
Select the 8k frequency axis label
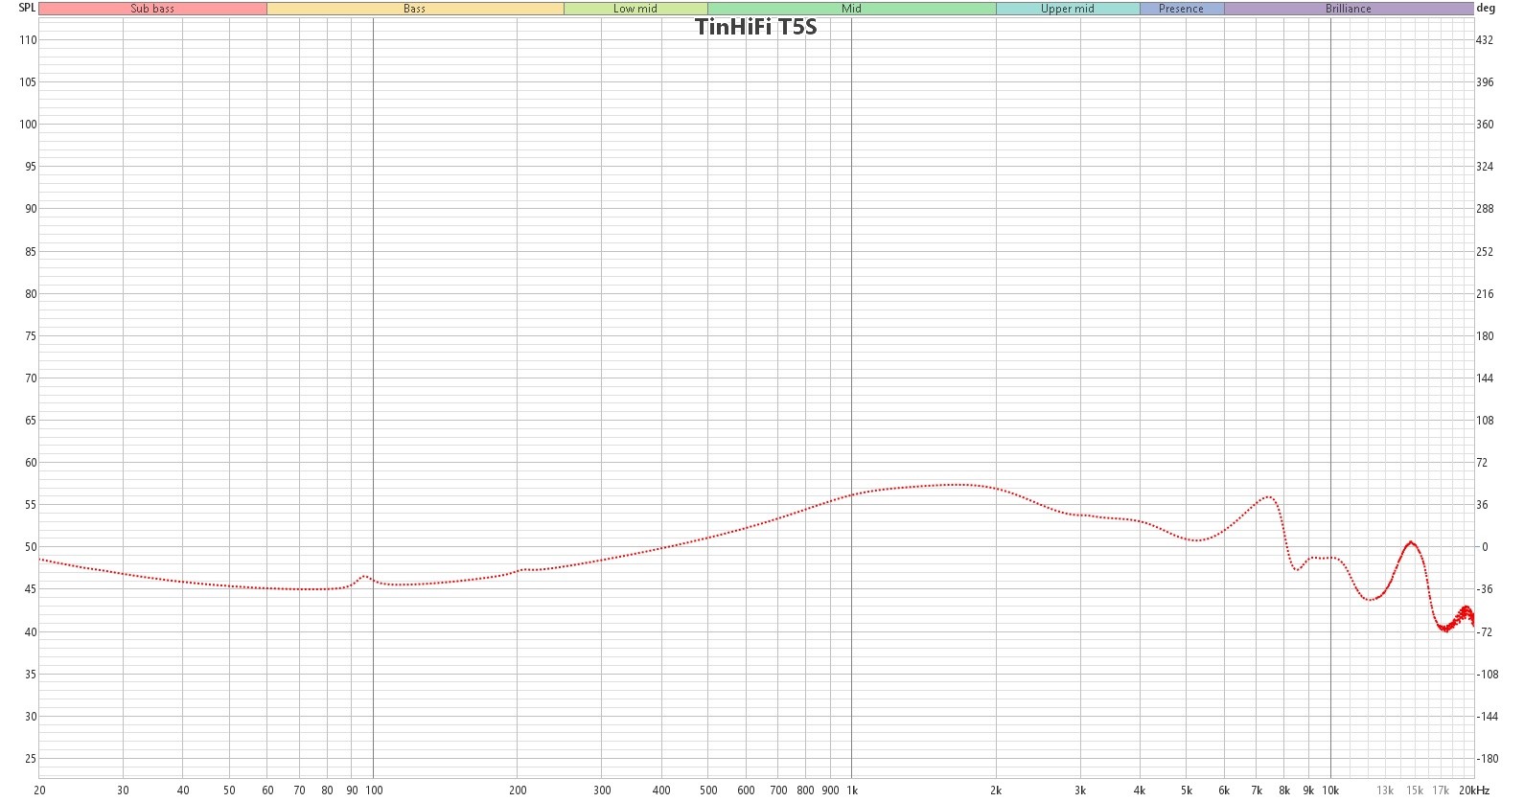click(x=1284, y=791)
